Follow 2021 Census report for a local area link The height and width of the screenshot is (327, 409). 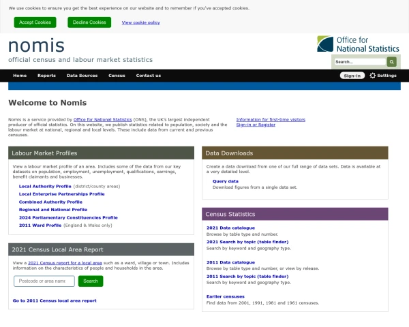[65, 263]
